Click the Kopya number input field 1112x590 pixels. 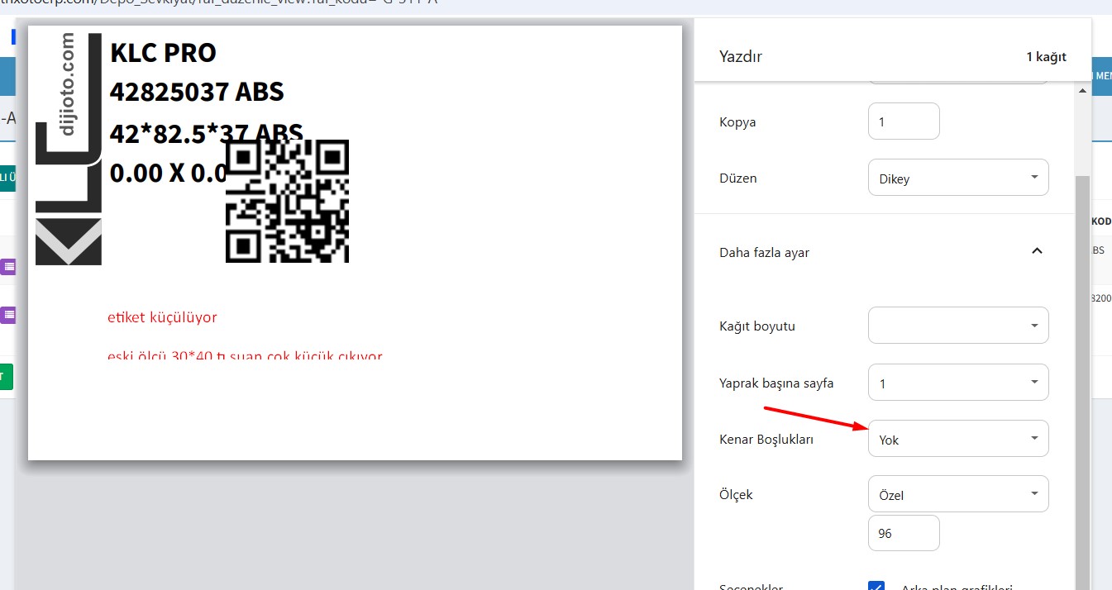point(903,121)
